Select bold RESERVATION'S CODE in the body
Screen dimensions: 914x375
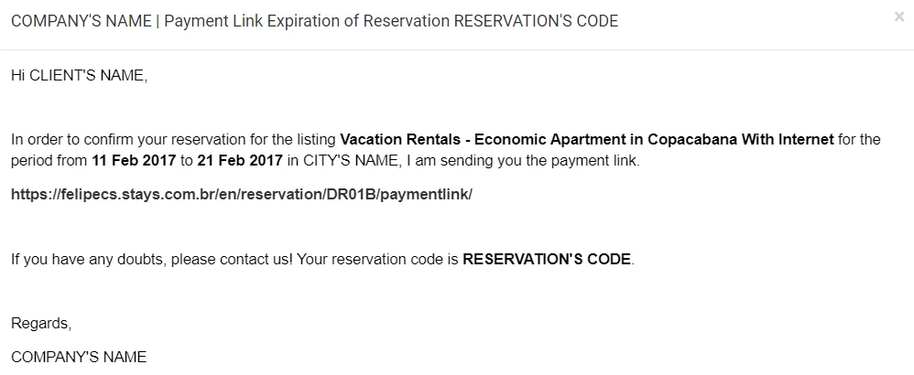547,259
